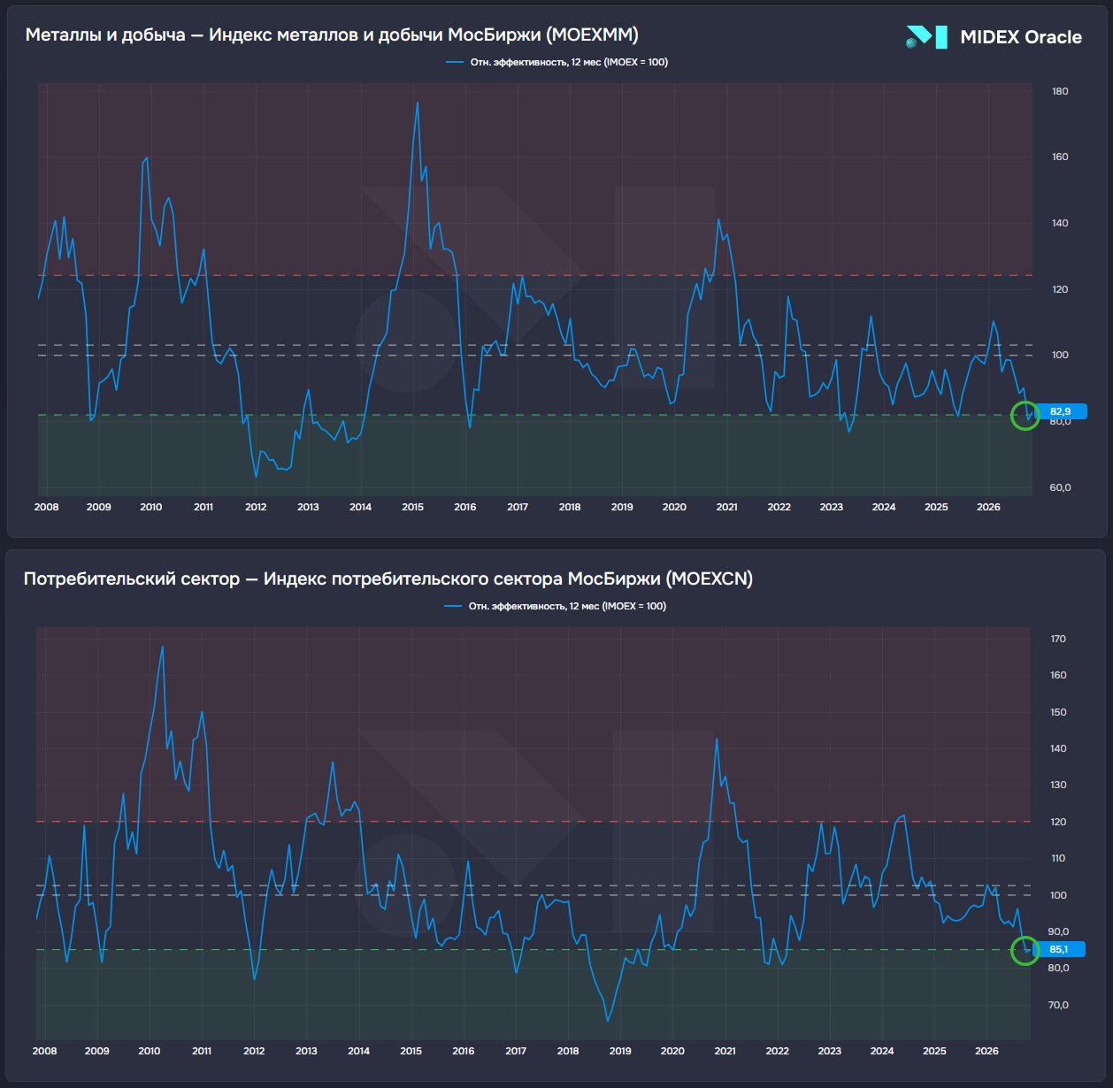The height and width of the screenshot is (1088, 1113).
Task: Click the 2026 x-axis label on the MOEXMM chart
Action: 988,507
